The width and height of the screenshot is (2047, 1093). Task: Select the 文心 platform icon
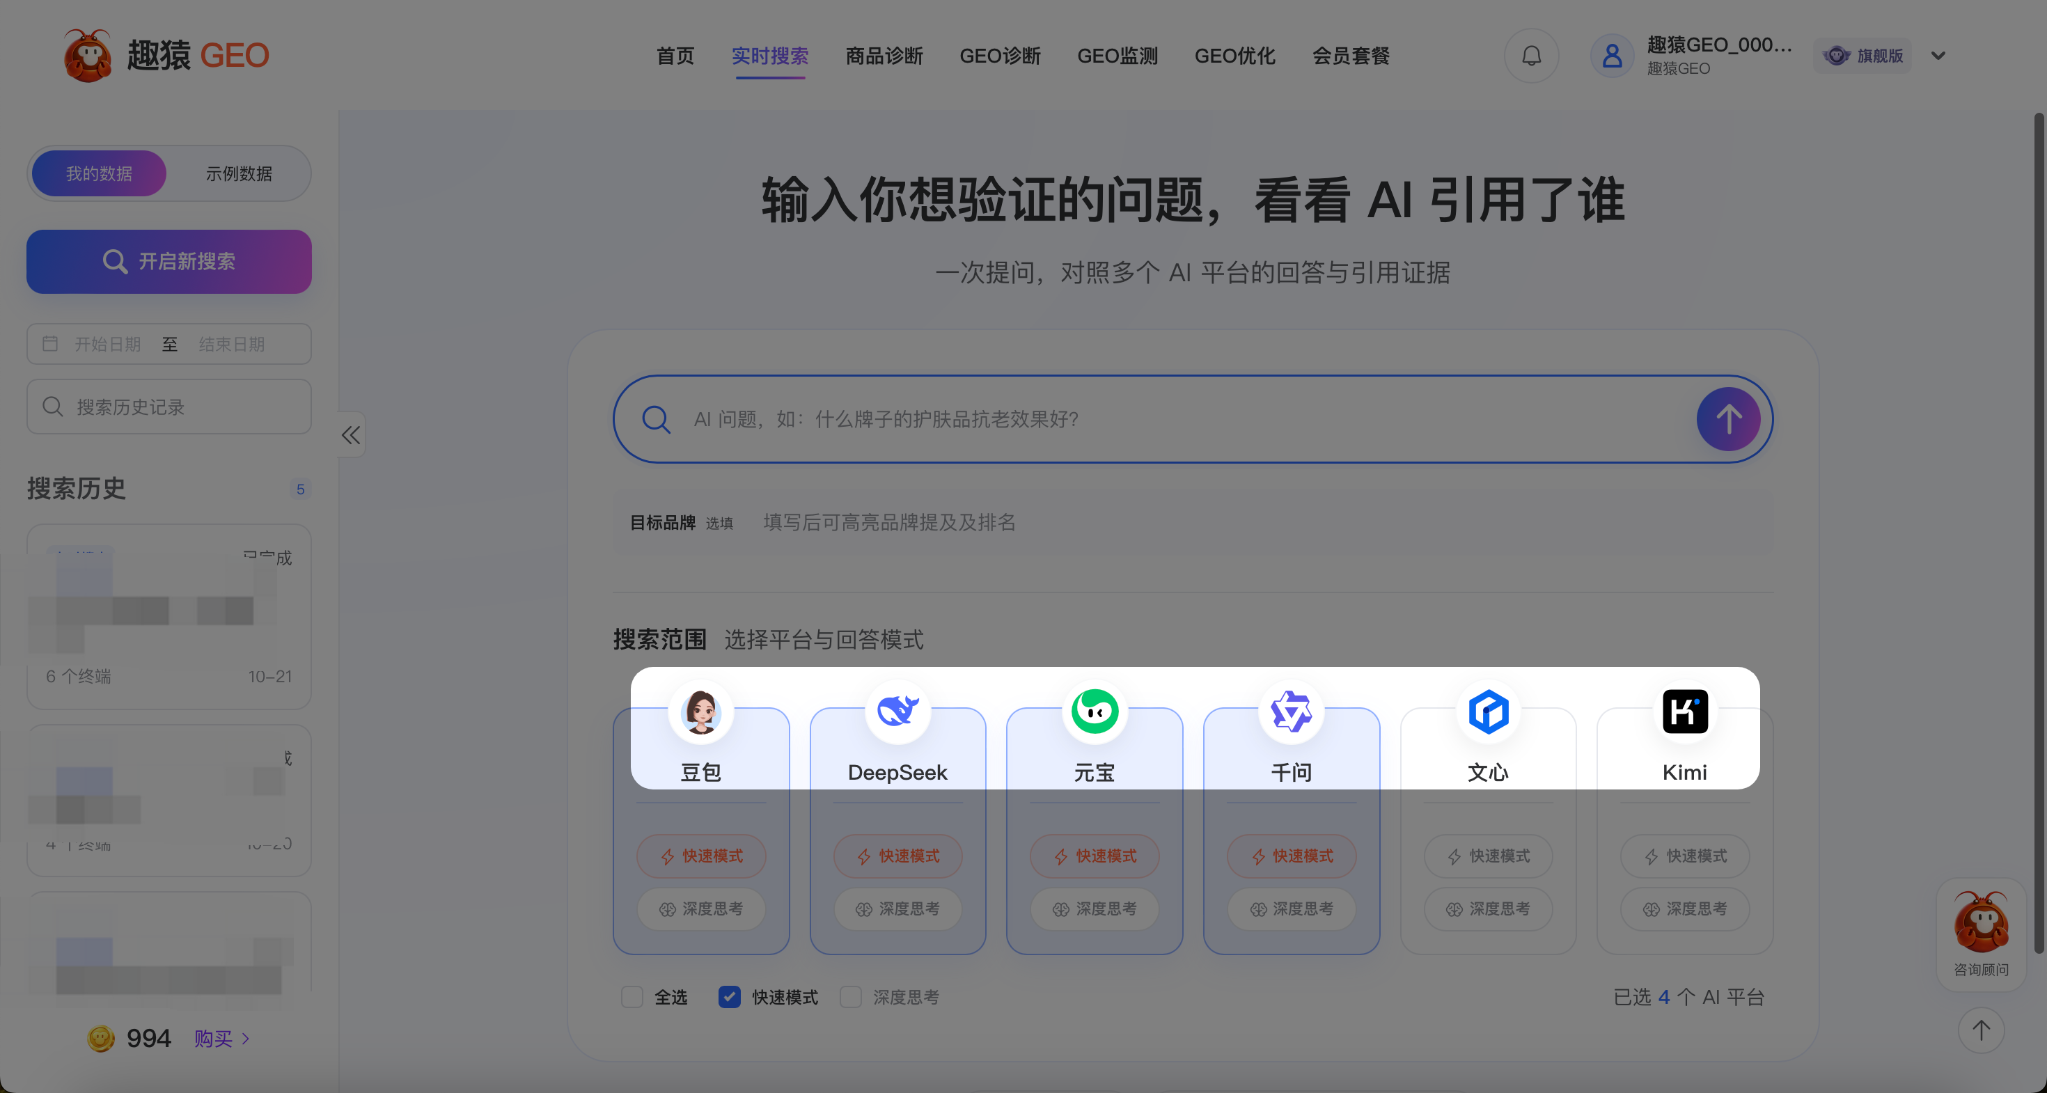[x=1489, y=711]
